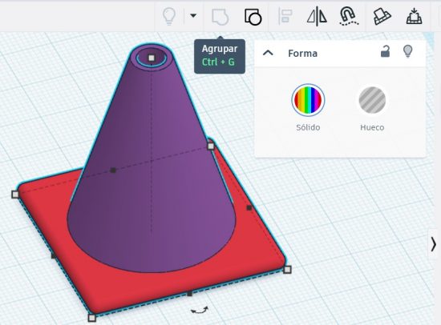Click the Sólido label
This screenshot has width=441, height=325.
[x=308, y=127]
